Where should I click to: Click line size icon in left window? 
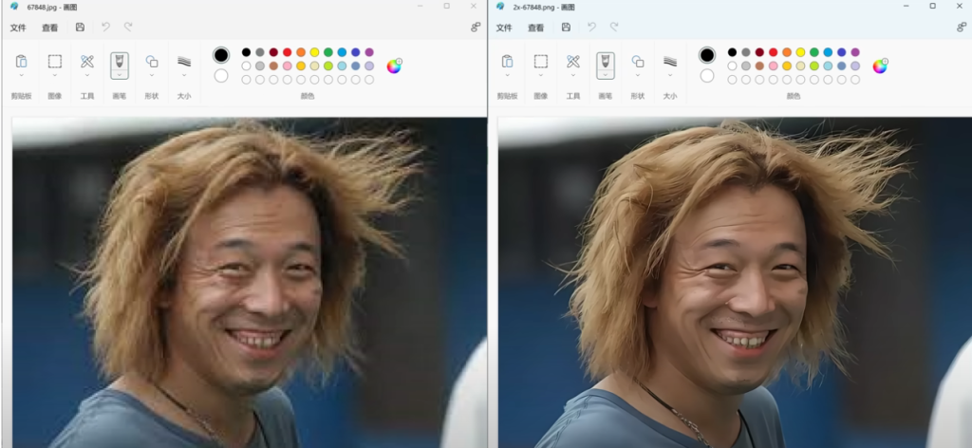click(184, 62)
